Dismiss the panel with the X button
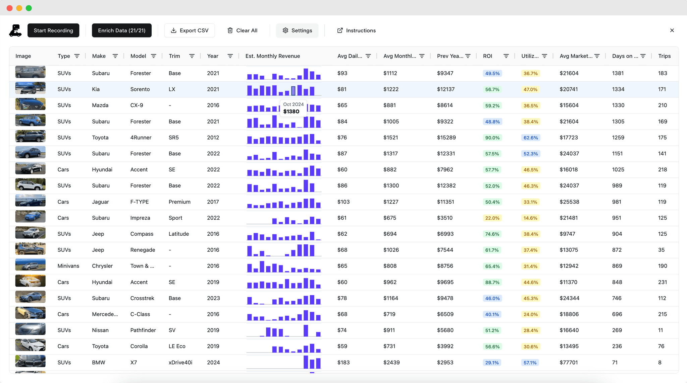 tap(672, 30)
